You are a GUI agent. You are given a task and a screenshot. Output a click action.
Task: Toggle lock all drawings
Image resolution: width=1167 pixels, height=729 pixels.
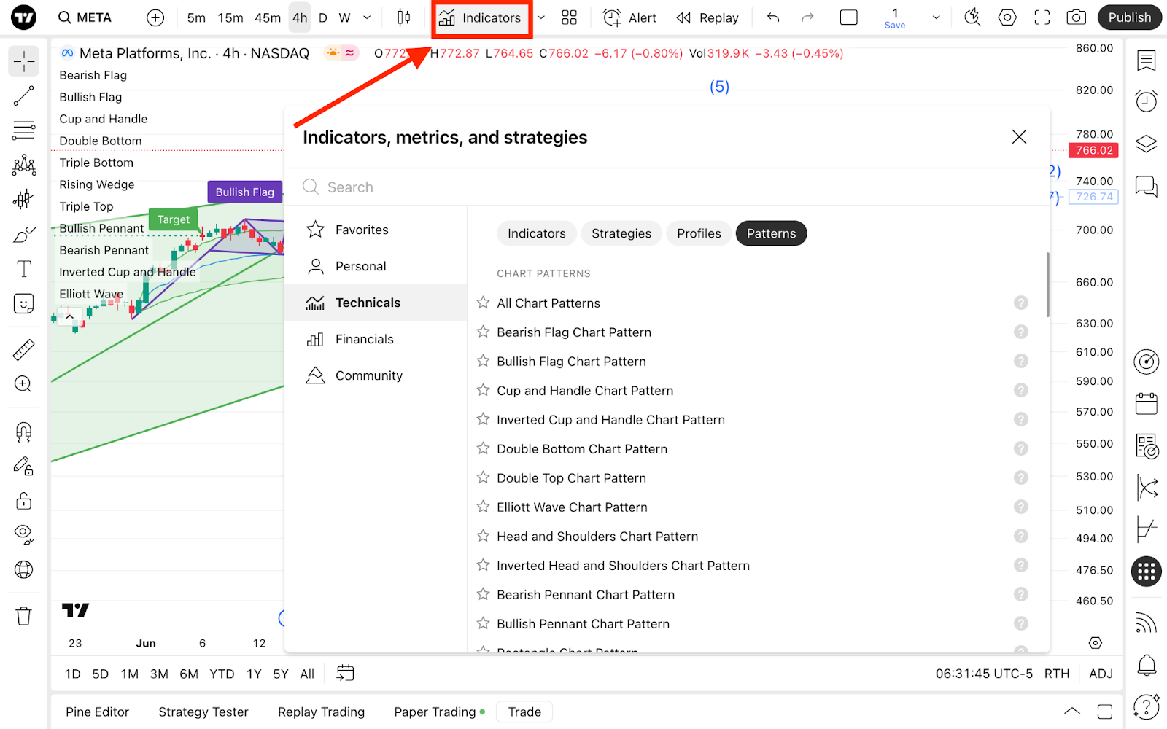23,501
